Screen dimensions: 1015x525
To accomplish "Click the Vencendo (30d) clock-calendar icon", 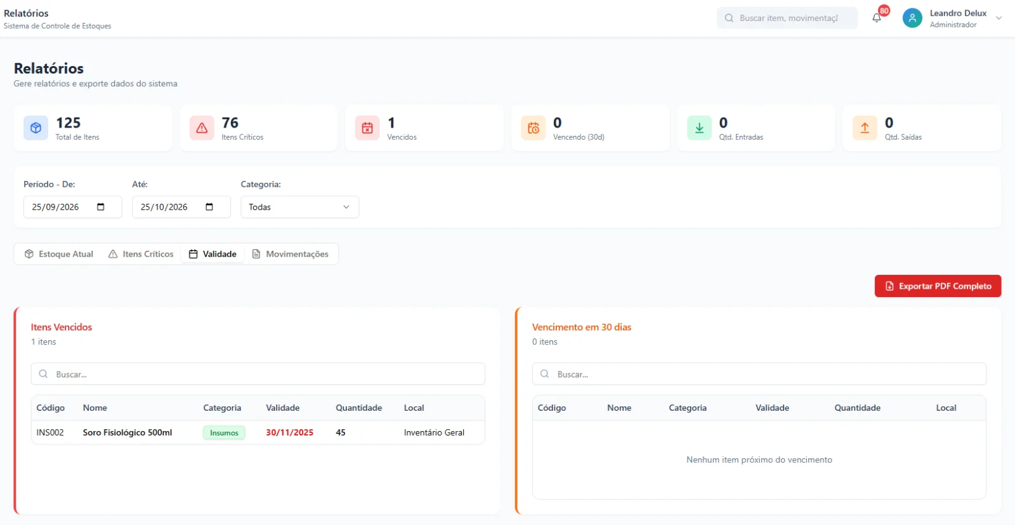I will (534, 128).
